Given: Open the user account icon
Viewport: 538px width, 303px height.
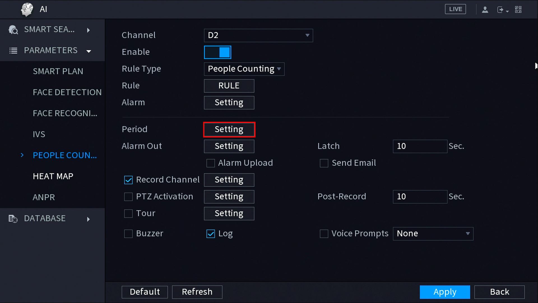Looking at the screenshot, I should click(485, 10).
